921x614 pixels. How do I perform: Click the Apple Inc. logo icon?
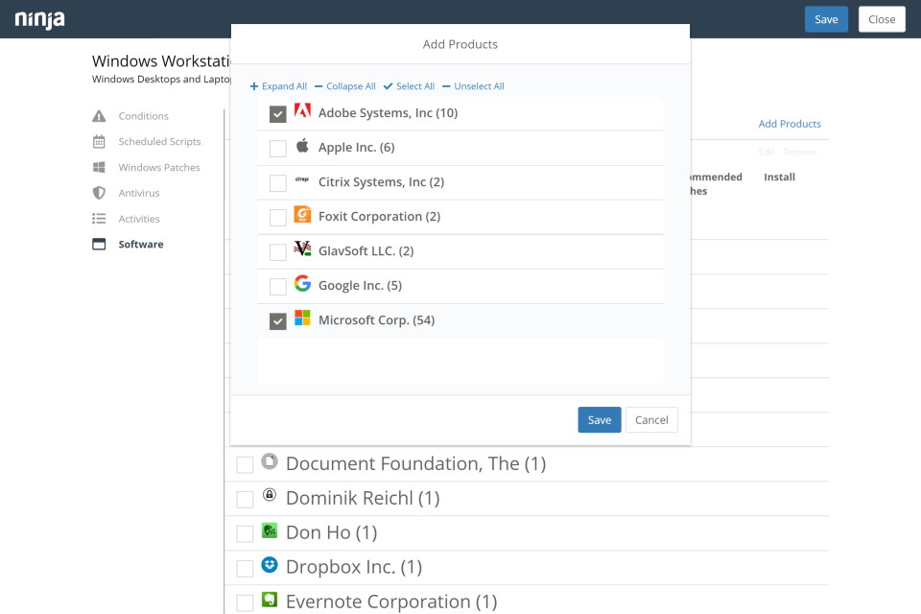pyautogui.click(x=302, y=146)
